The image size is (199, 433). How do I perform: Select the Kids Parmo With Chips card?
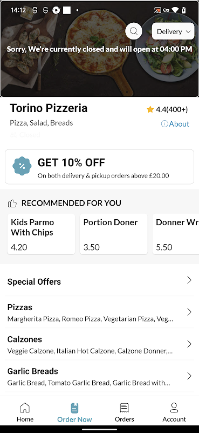tap(42, 234)
